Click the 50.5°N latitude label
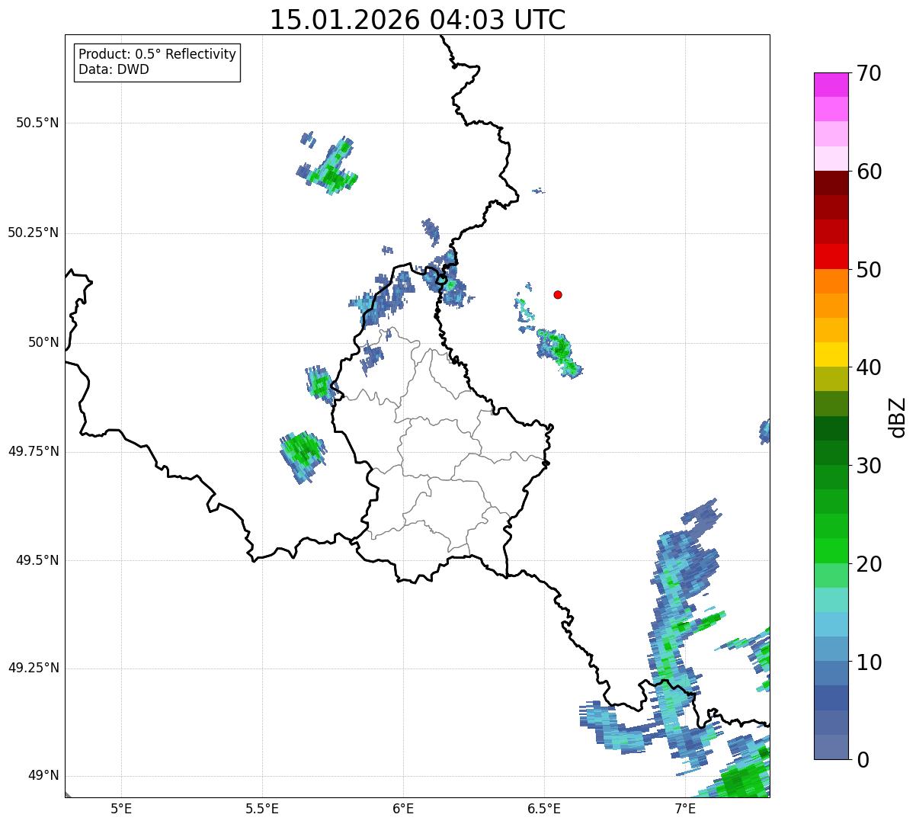 point(37,123)
